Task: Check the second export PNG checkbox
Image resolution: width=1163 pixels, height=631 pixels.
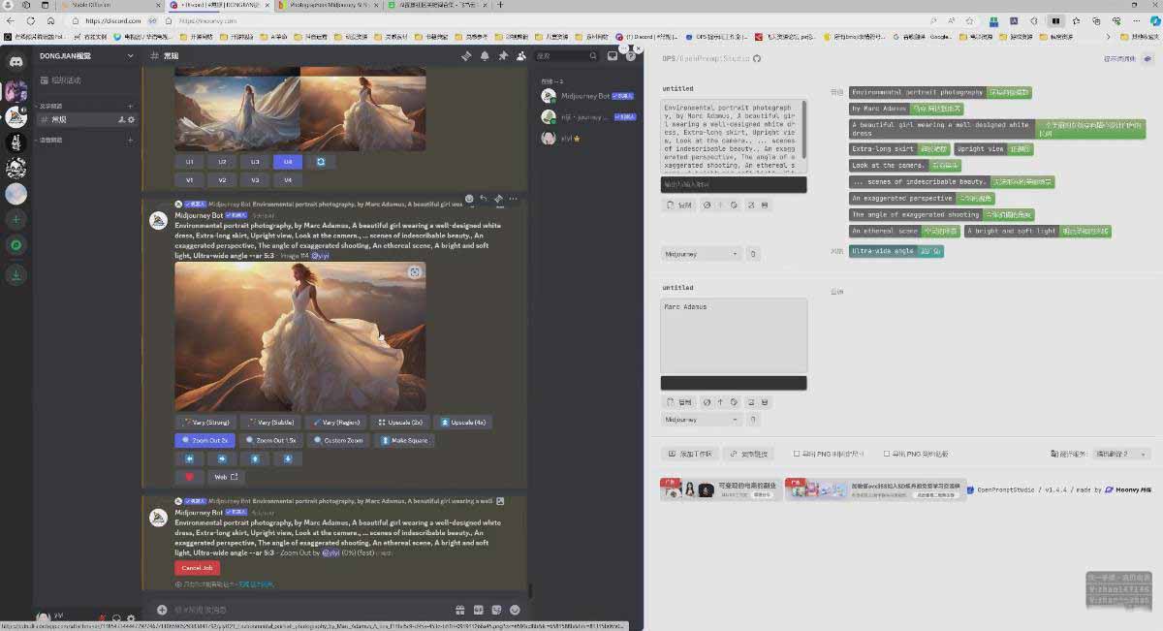Action: (x=887, y=454)
